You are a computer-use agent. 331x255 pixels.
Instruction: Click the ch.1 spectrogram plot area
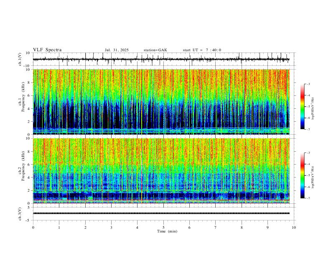coord(161,102)
